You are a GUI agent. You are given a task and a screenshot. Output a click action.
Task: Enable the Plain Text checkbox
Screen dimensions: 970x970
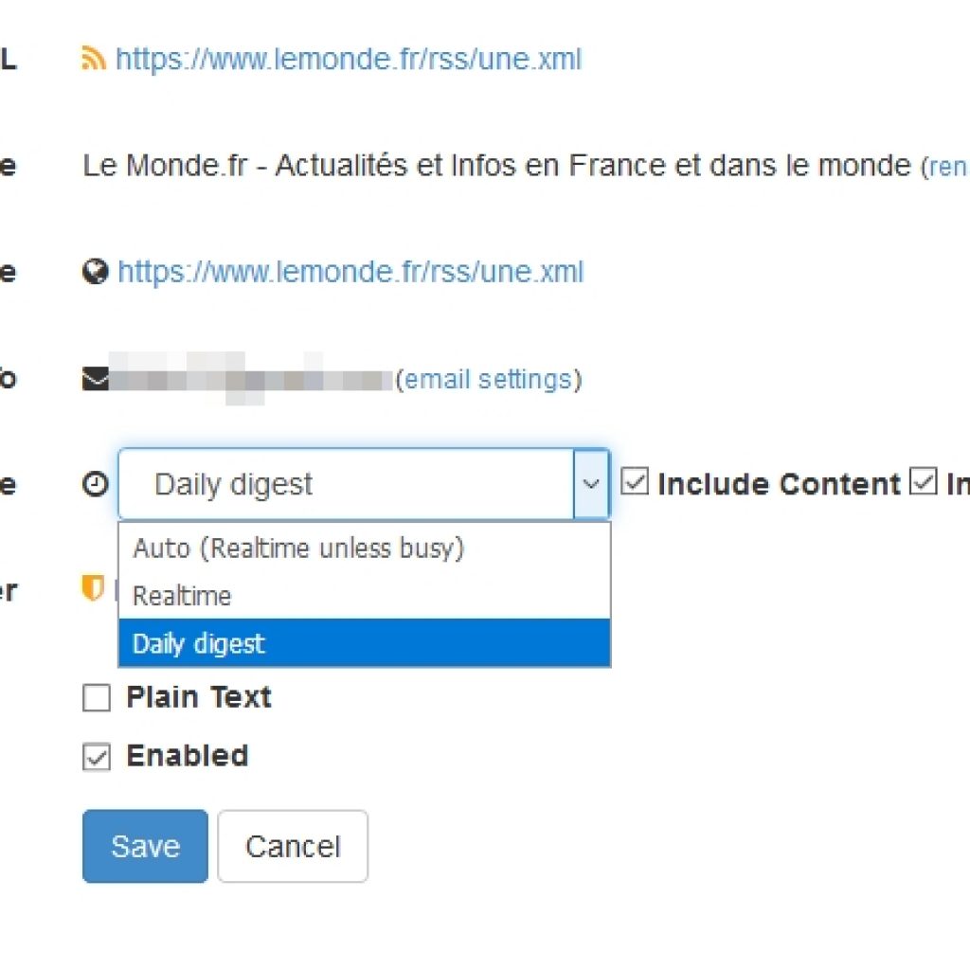pos(97,698)
